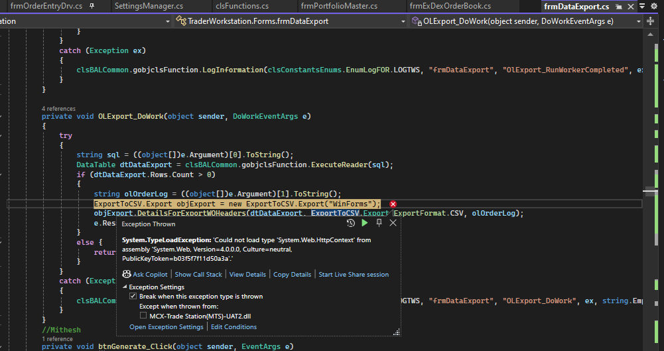The width and height of the screenshot is (664, 351).
Task: Pin the Exception Thrown popup
Action: (379, 224)
